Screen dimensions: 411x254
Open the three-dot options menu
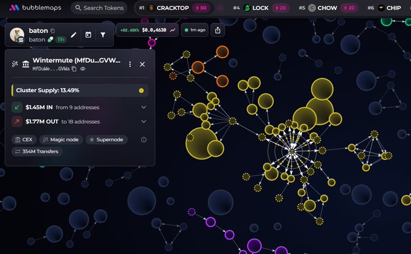click(x=130, y=64)
